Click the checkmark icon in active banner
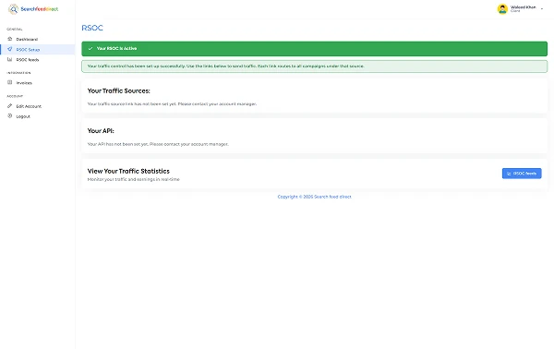The height and width of the screenshot is (349, 554). pos(90,48)
